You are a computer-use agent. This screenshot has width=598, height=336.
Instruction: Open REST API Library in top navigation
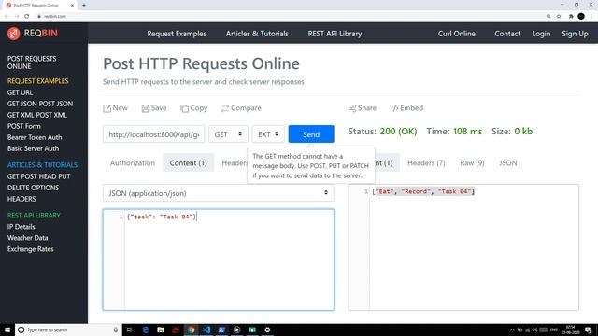[x=335, y=34]
